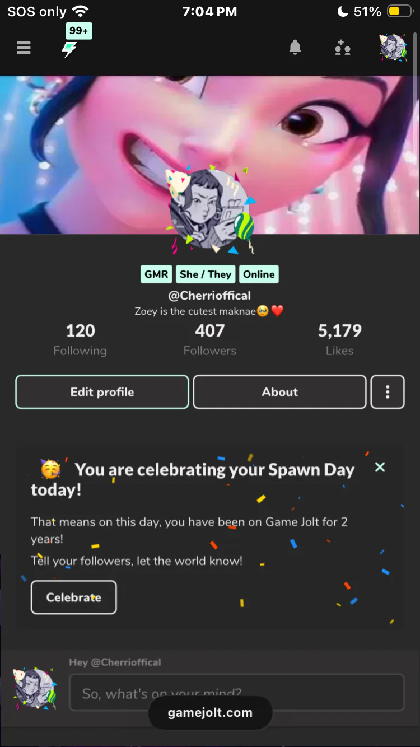Open the notifications bell
Screen dimensions: 420x747
295,48
